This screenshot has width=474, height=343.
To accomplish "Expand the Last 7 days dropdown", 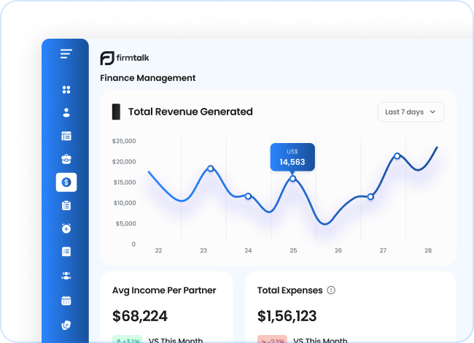I will coord(411,112).
